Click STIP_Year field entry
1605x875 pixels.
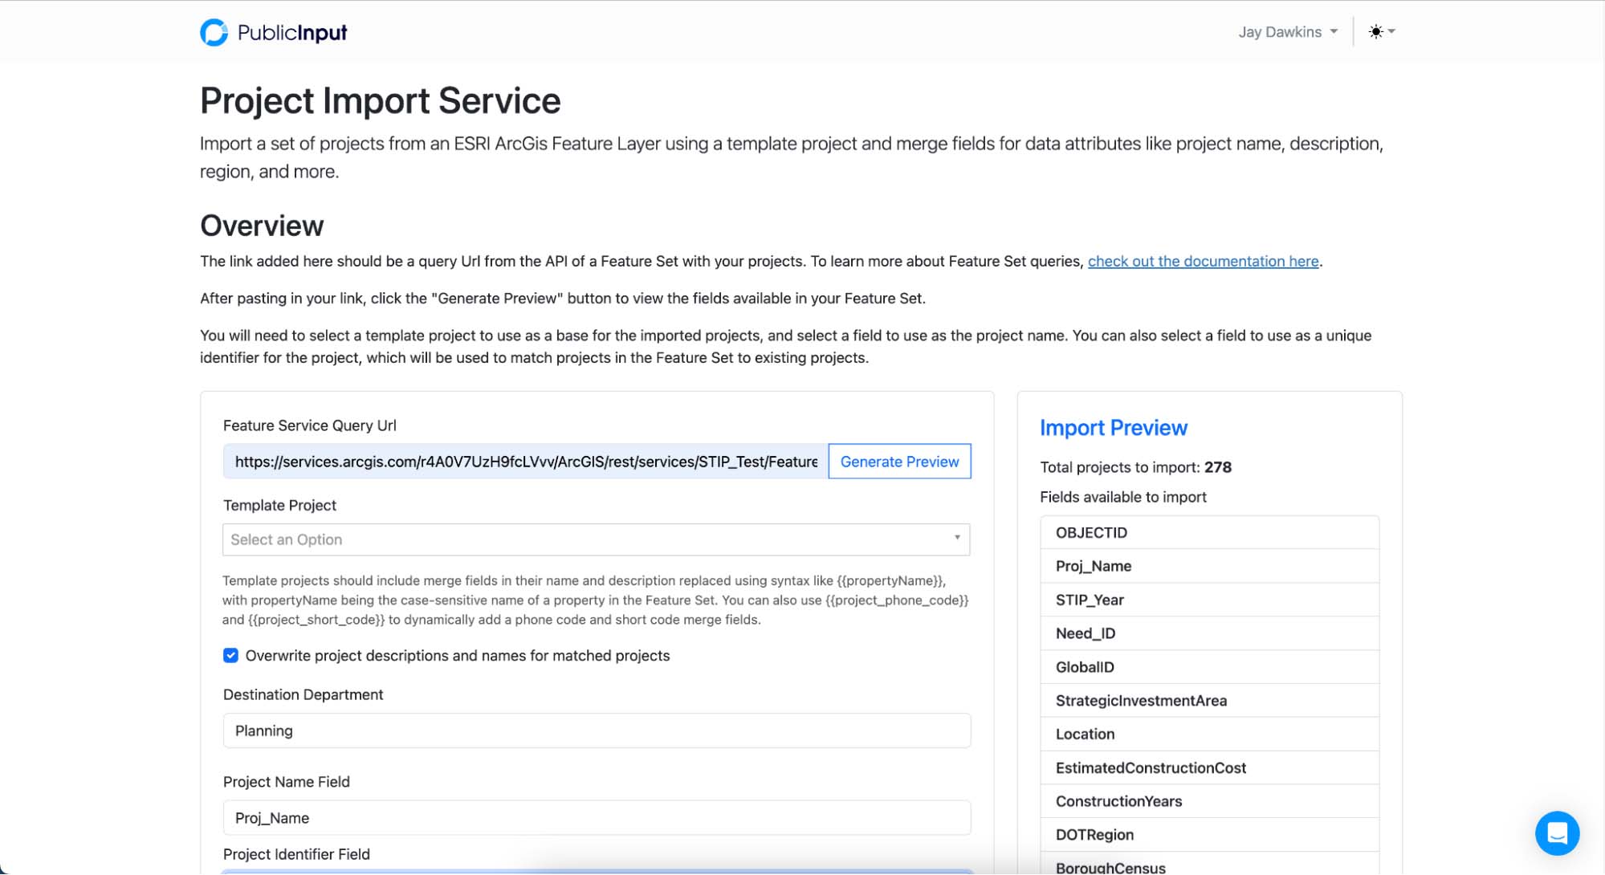coord(1090,600)
